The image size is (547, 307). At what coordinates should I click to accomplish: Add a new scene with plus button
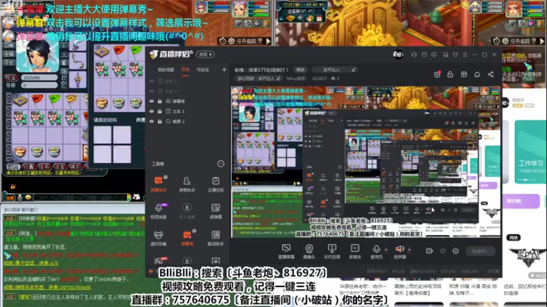(224, 70)
